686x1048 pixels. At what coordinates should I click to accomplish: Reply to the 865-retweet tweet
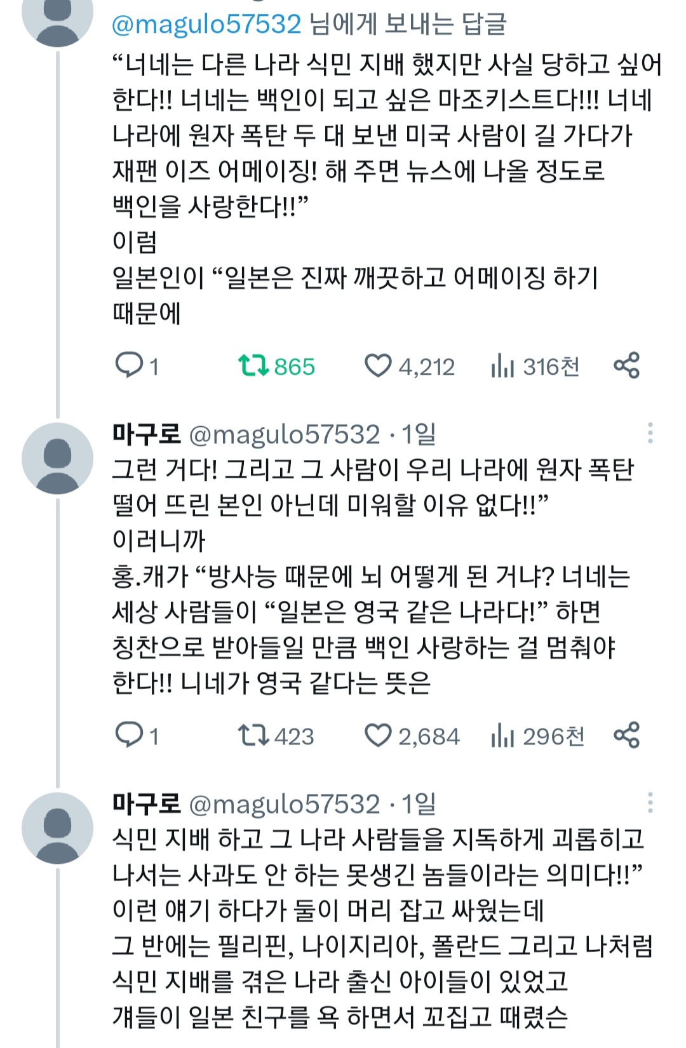(x=129, y=365)
